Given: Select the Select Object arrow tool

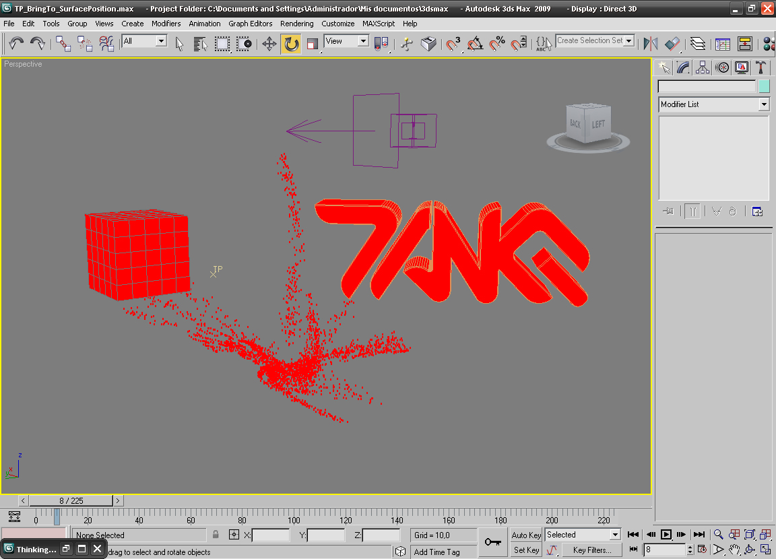Looking at the screenshot, I should (x=179, y=44).
